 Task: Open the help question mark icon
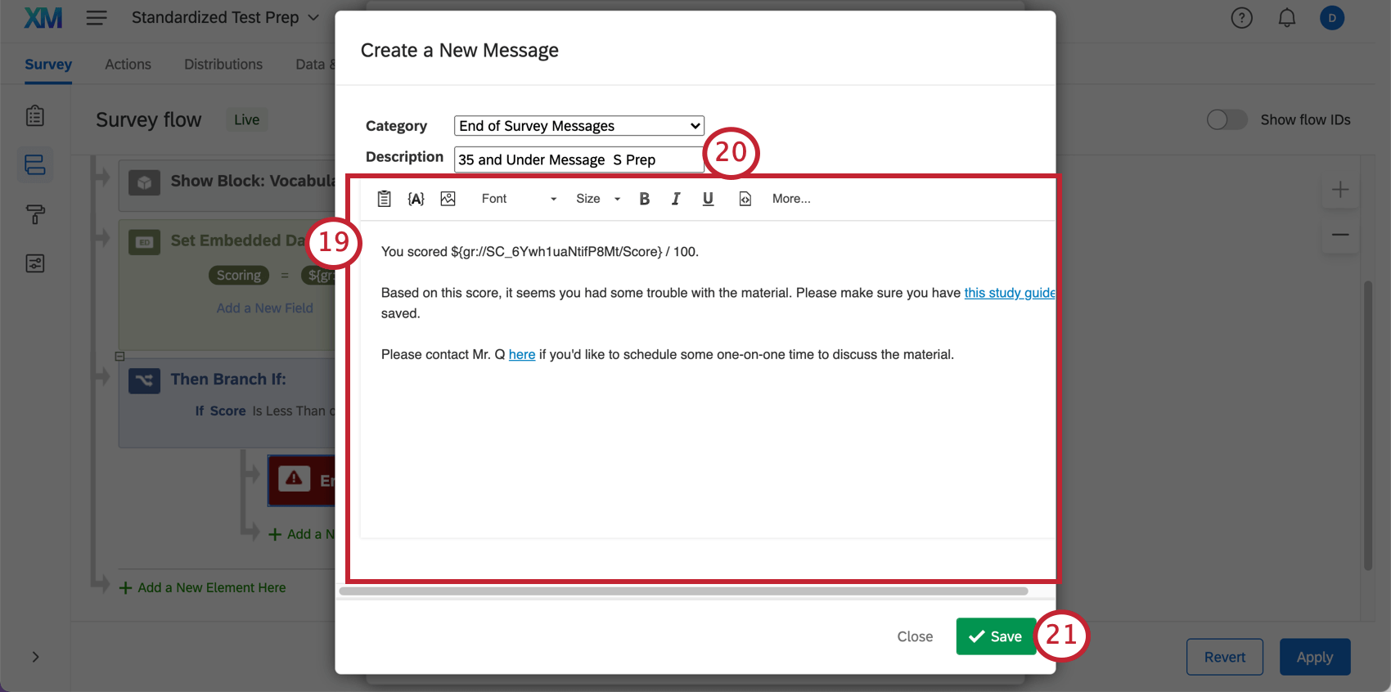click(x=1241, y=18)
